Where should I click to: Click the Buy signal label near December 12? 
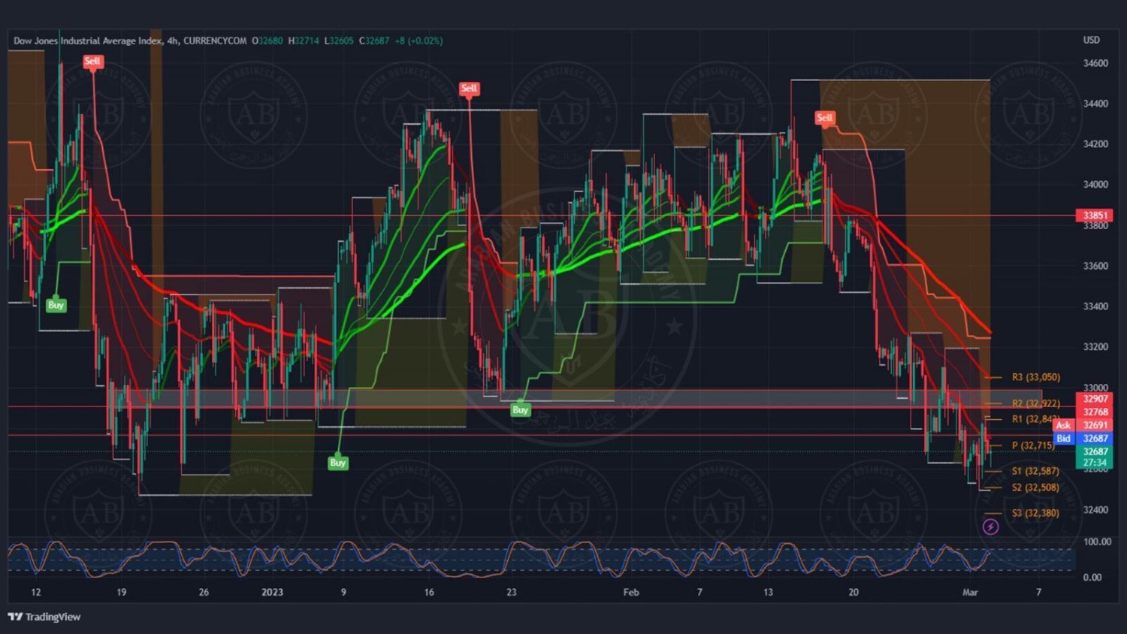coord(56,305)
